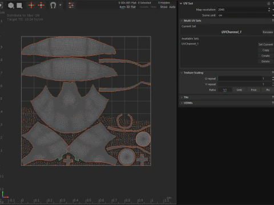274x205 pixels.
Task: Open the magnet snapping options arrow
Action: click(x=61, y=5)
